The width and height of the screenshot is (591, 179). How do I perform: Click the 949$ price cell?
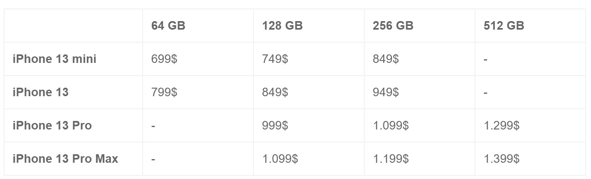tap(386, 92)
